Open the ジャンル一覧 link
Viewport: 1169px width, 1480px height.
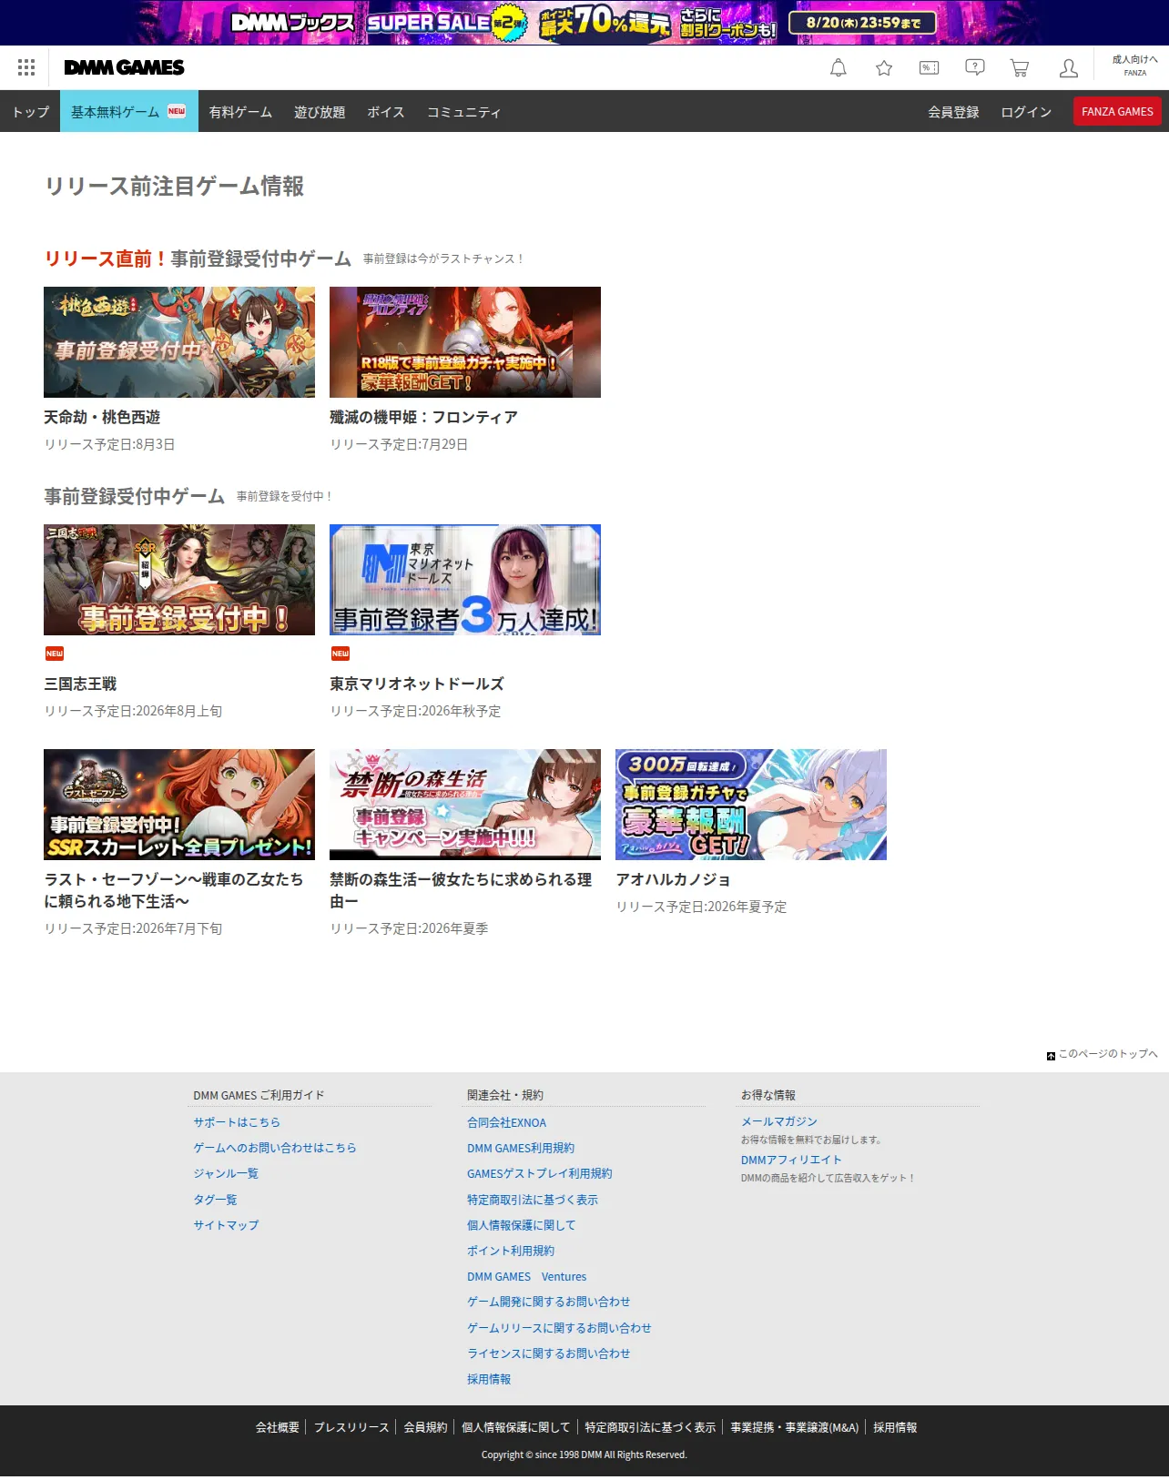pyautogui.click(x=226, y=1173)
